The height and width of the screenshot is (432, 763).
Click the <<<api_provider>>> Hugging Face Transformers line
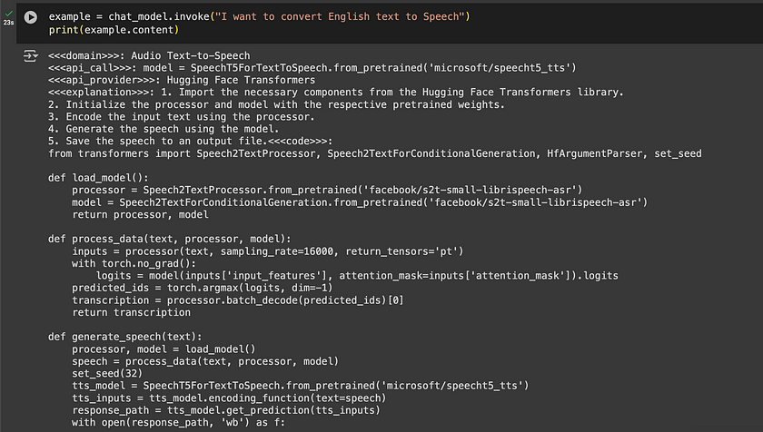point(182,80)
